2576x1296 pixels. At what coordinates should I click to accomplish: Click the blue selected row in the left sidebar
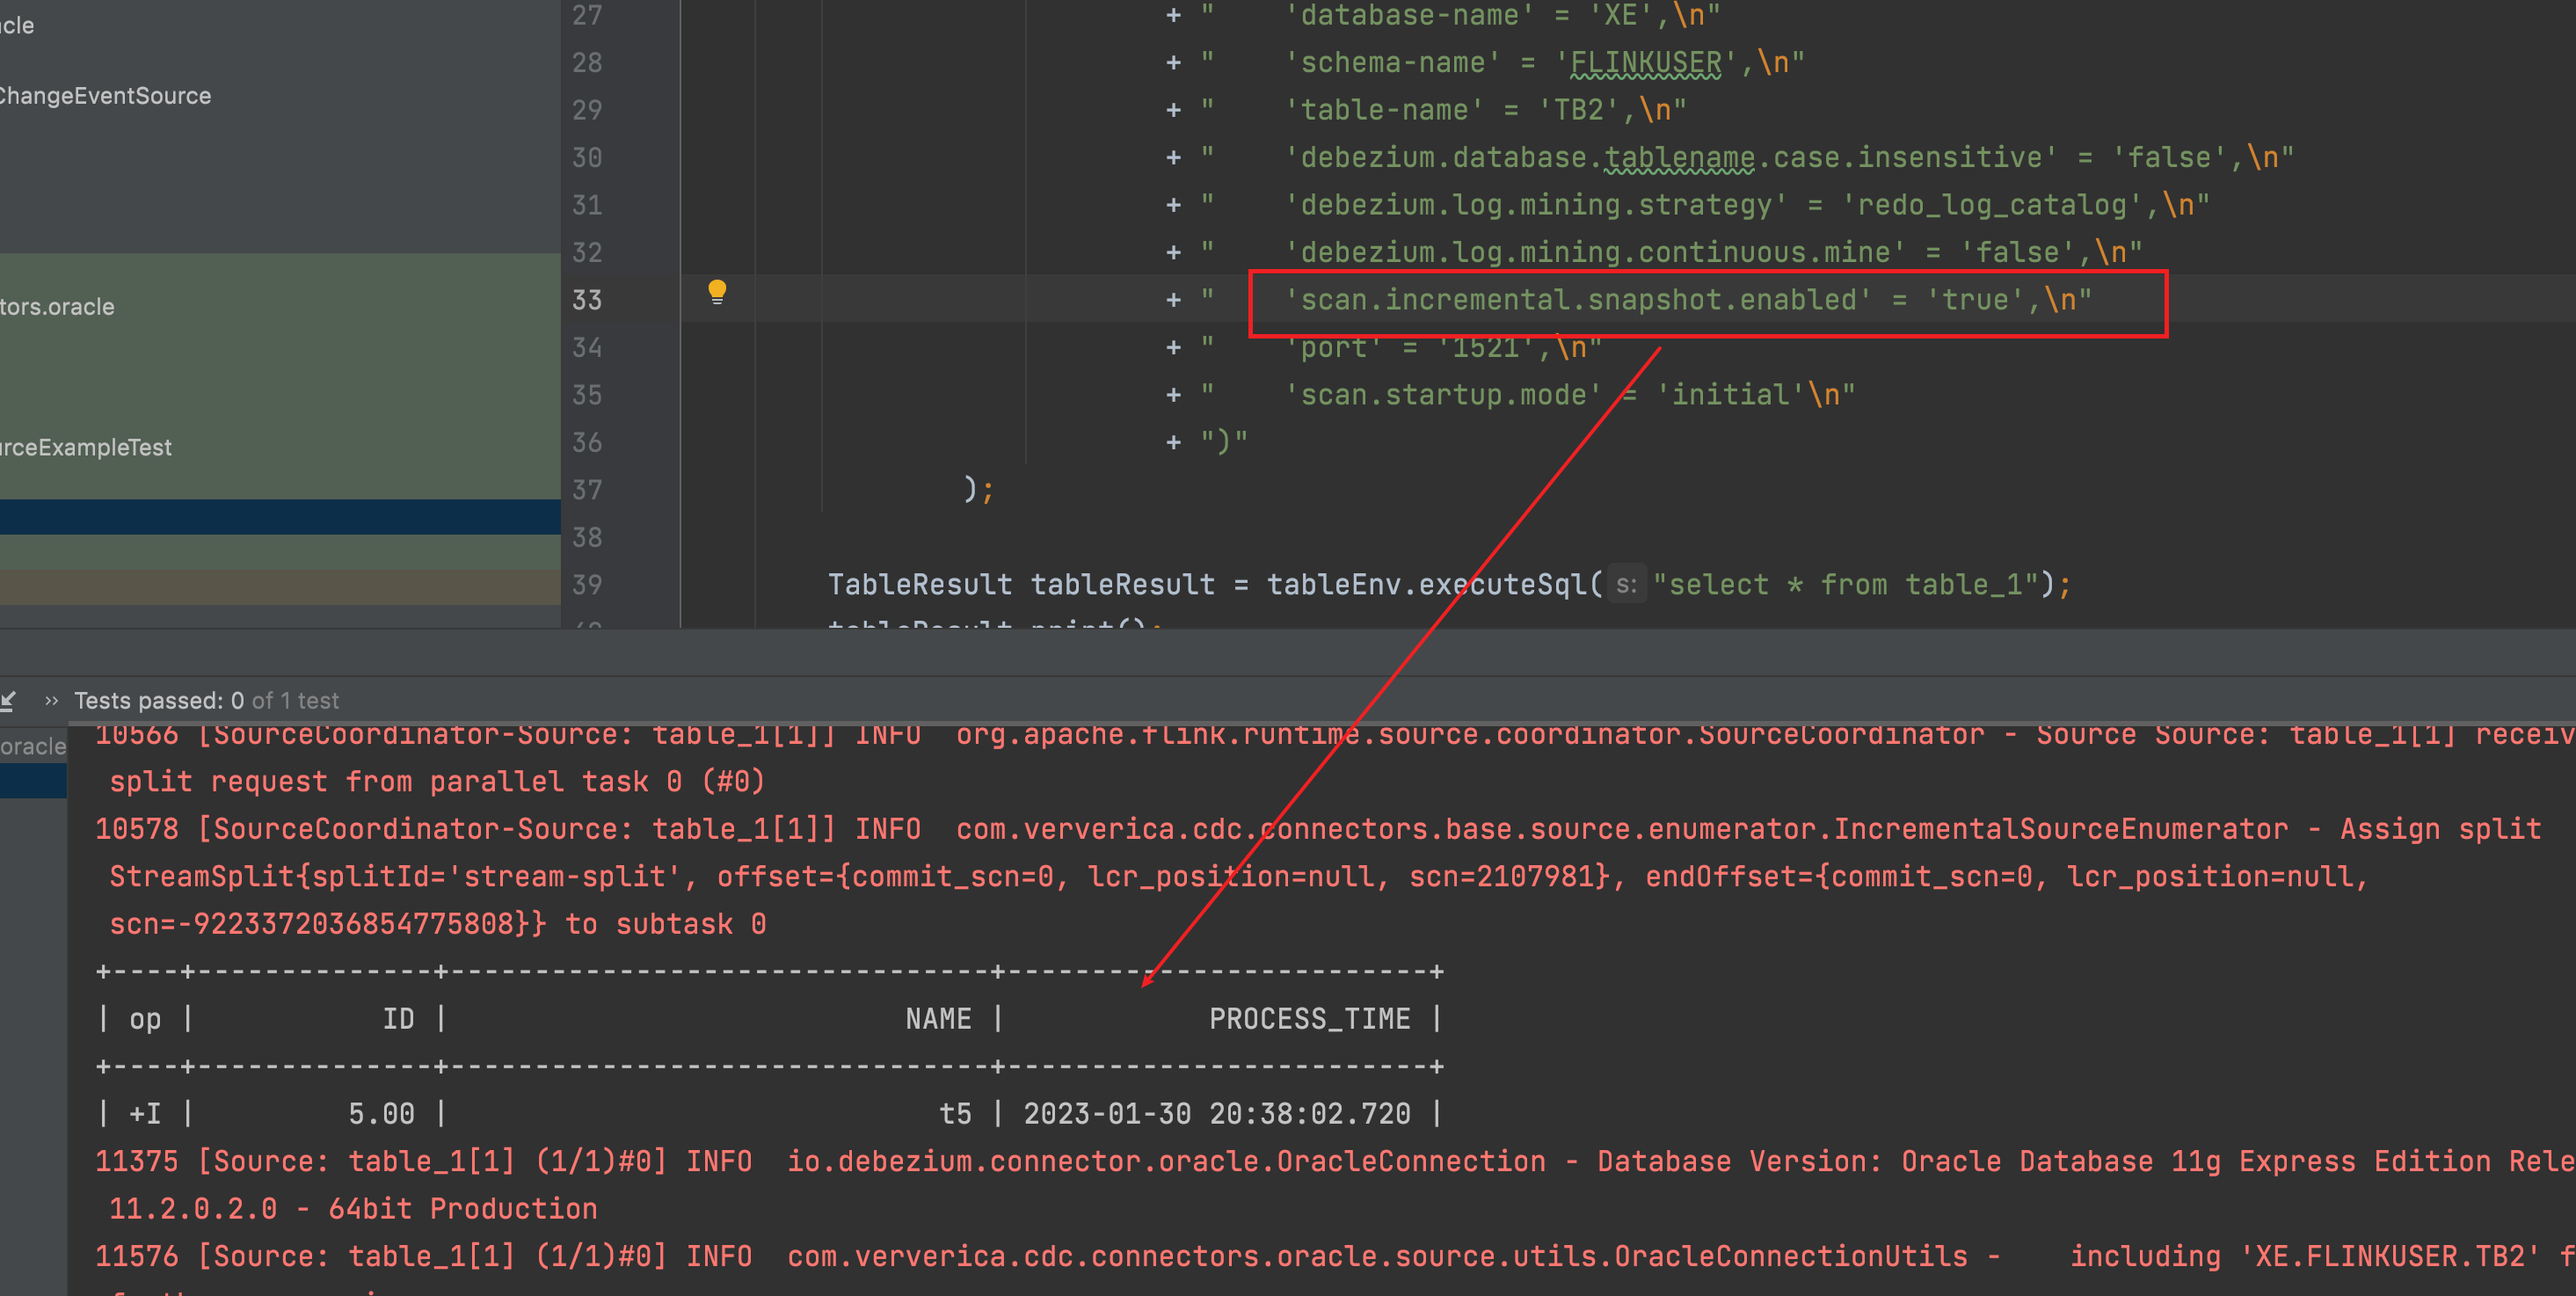[x=280, y=516]
